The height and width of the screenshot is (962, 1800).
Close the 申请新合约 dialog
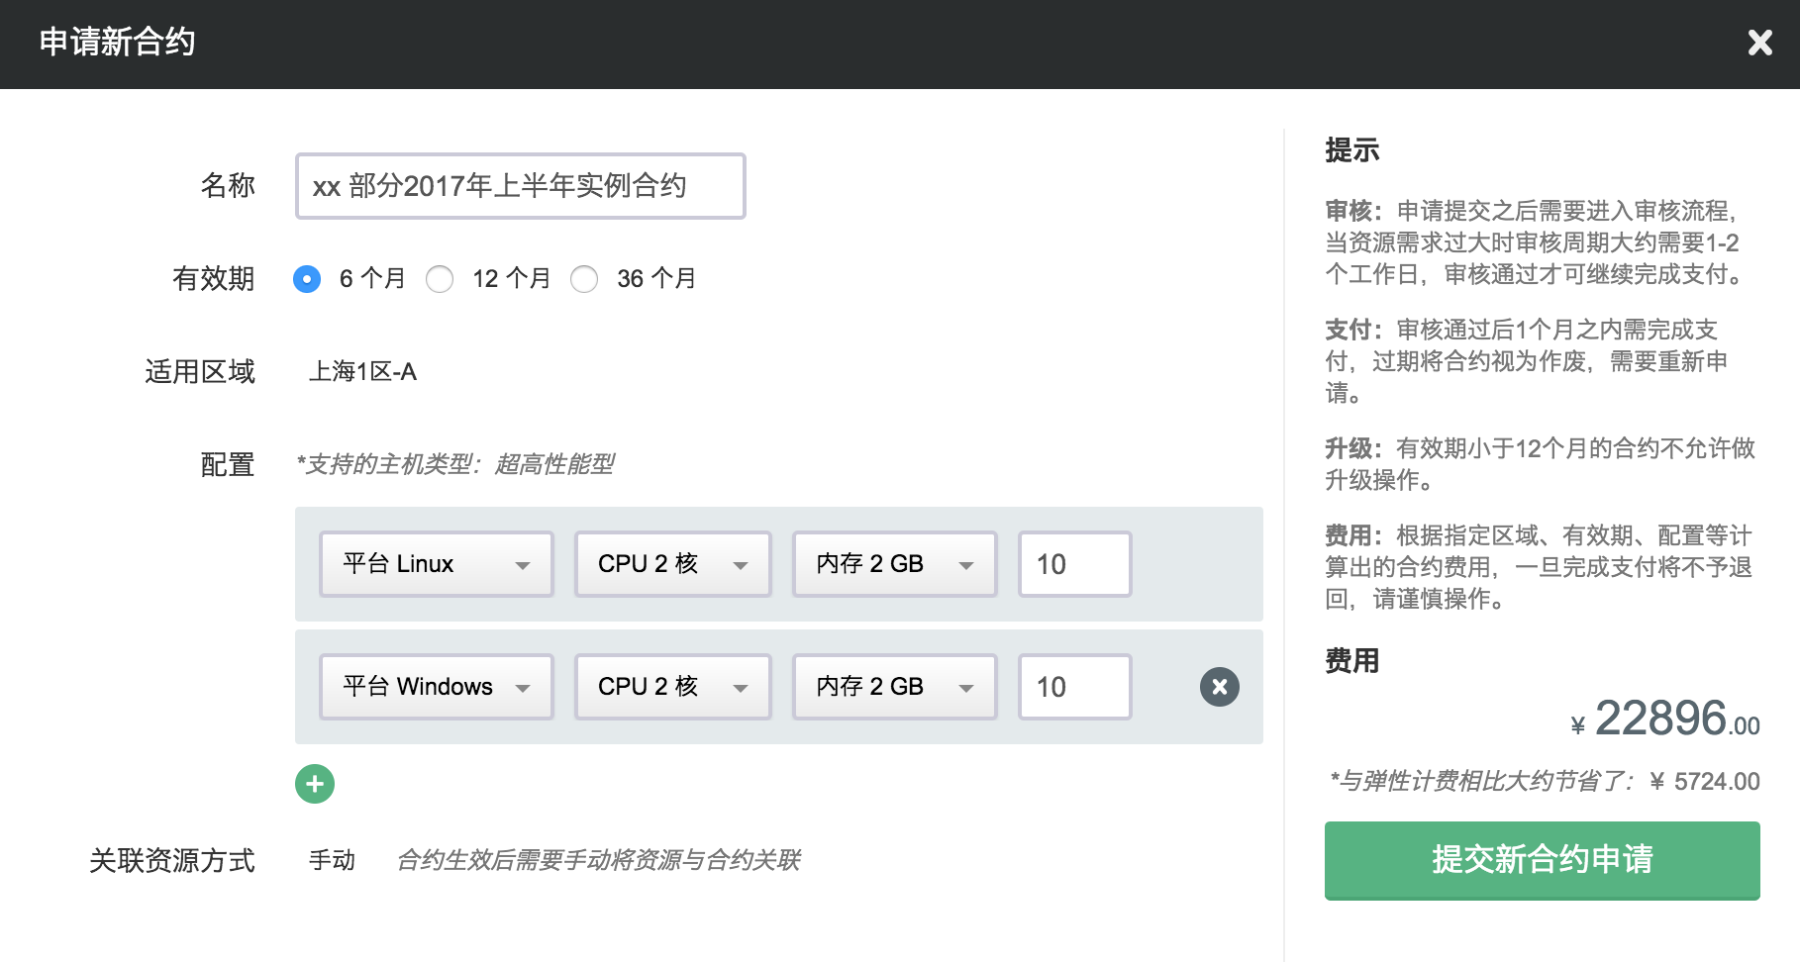1759,43
